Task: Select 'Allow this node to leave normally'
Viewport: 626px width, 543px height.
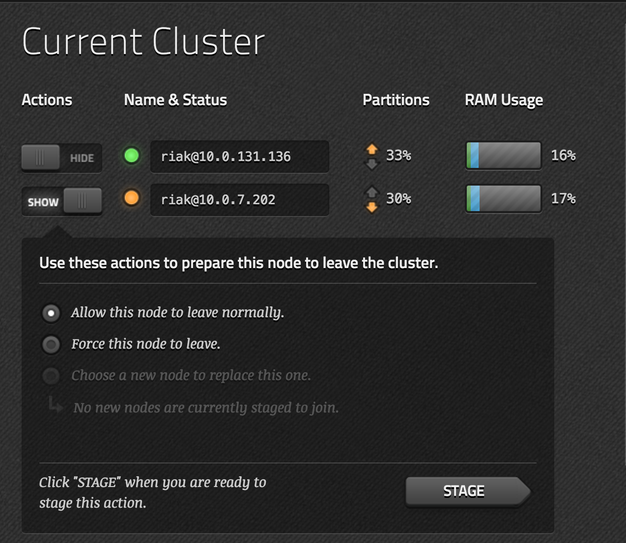Action: [x=51, y=313]
